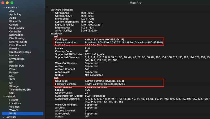Select the NVMExpress sidebar item
Screen dimensions: 210x119
(x=17, y=59)
